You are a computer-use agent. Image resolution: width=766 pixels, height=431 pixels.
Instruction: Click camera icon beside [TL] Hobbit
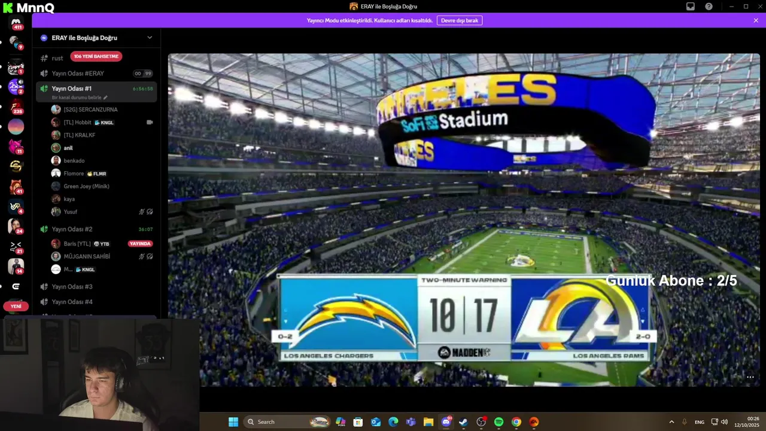pyautogui.click(x=150, y=122)
